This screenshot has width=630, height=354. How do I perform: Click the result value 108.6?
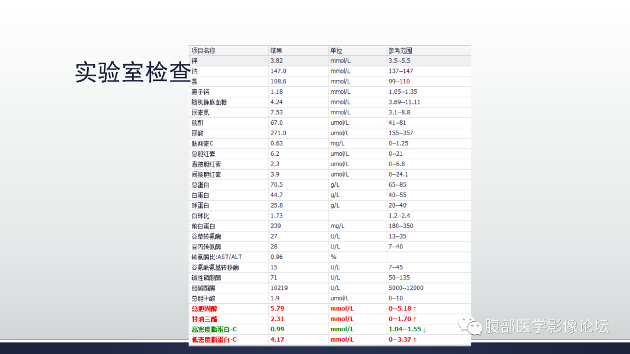(278, 82)
